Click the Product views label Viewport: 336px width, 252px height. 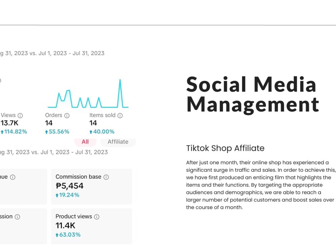point(74,216)
